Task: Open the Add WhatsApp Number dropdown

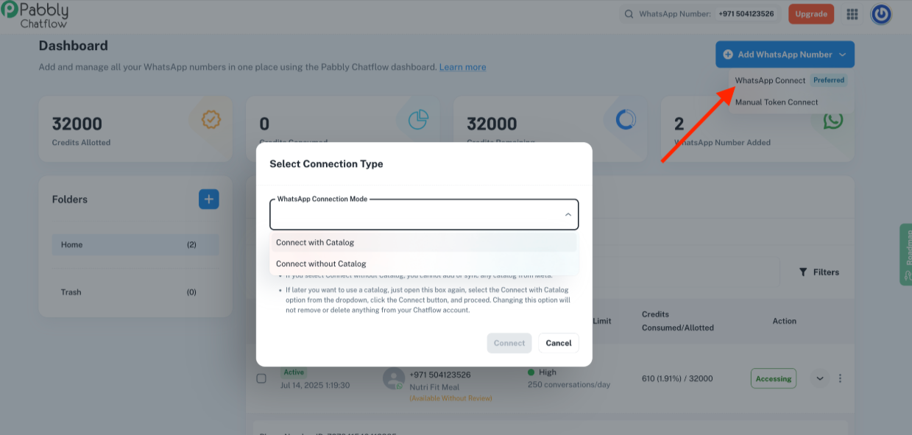Action: click(785, 54)
